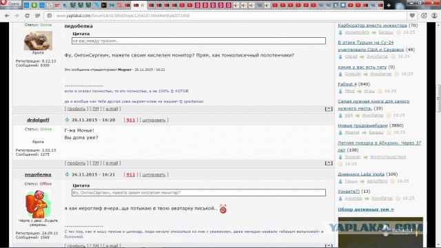441x248 pixels.
Task: Click the page vertical scrollbar thumb
Action: point(438,99)
